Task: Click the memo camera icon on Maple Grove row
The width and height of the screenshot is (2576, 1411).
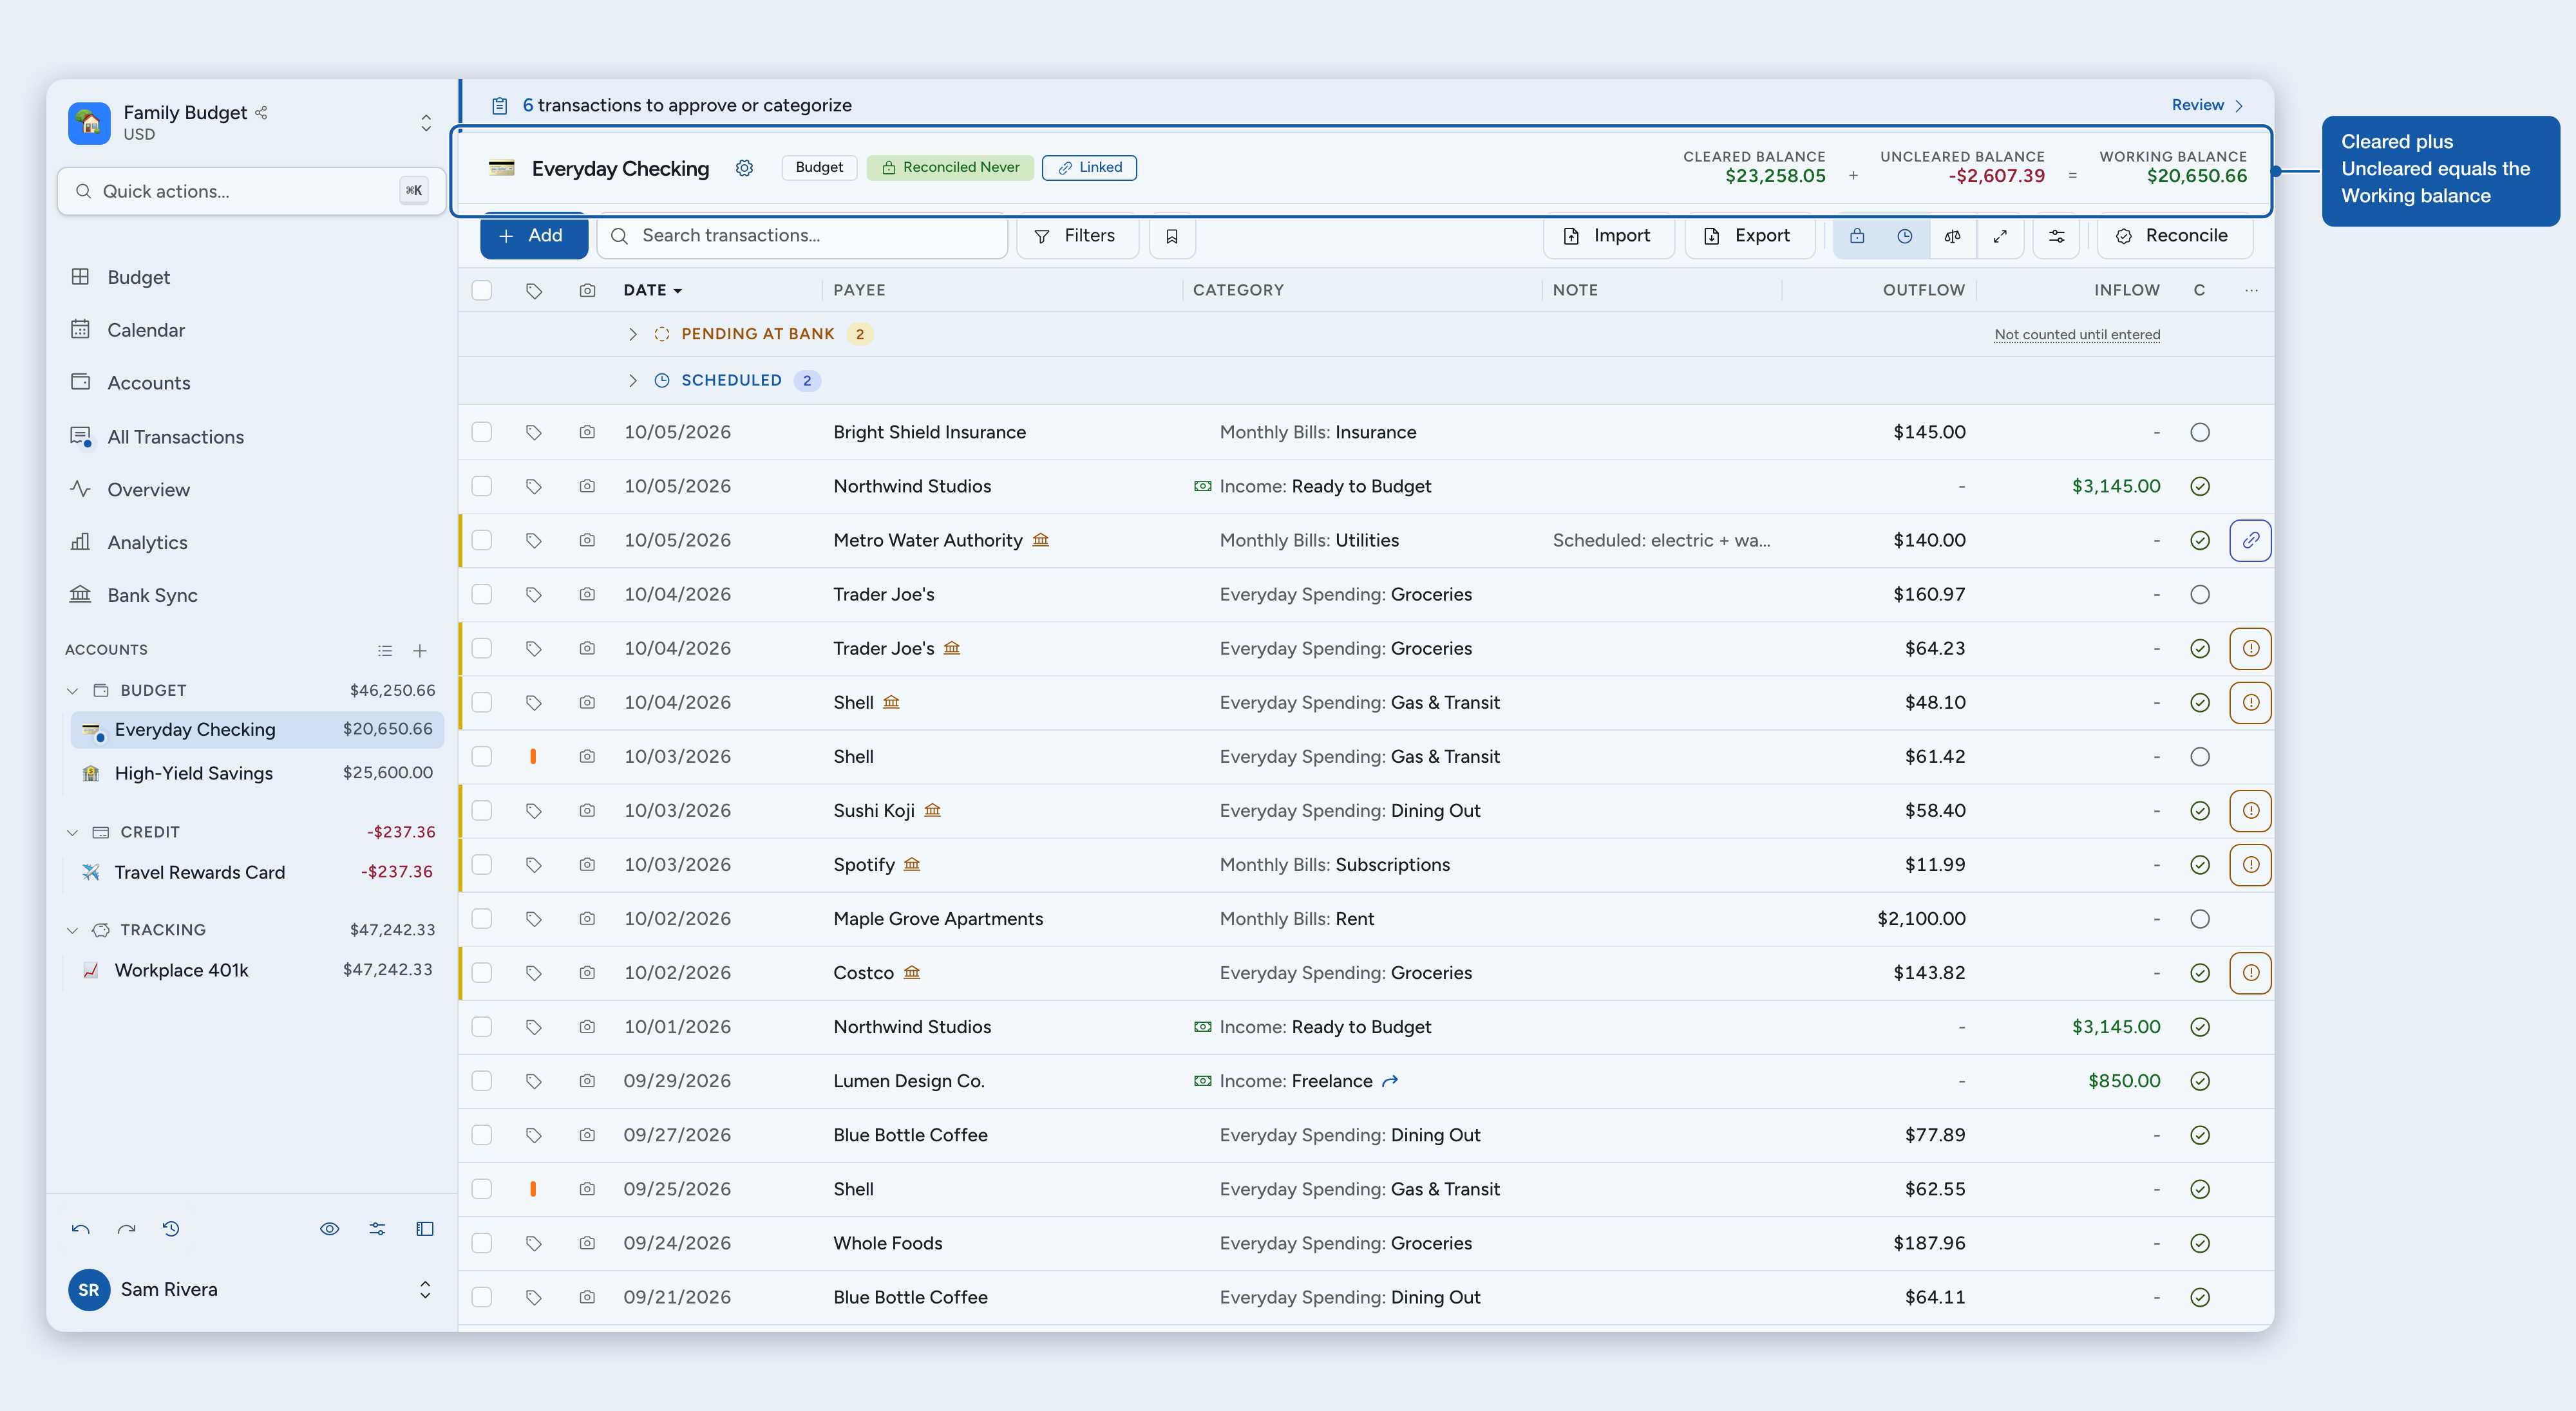Action: coord(587,919)
